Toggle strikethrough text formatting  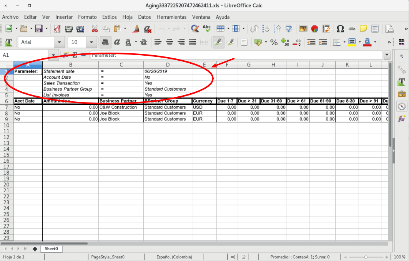point(144,42)
